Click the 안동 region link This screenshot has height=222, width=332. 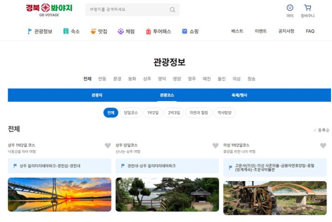[102, 79]
